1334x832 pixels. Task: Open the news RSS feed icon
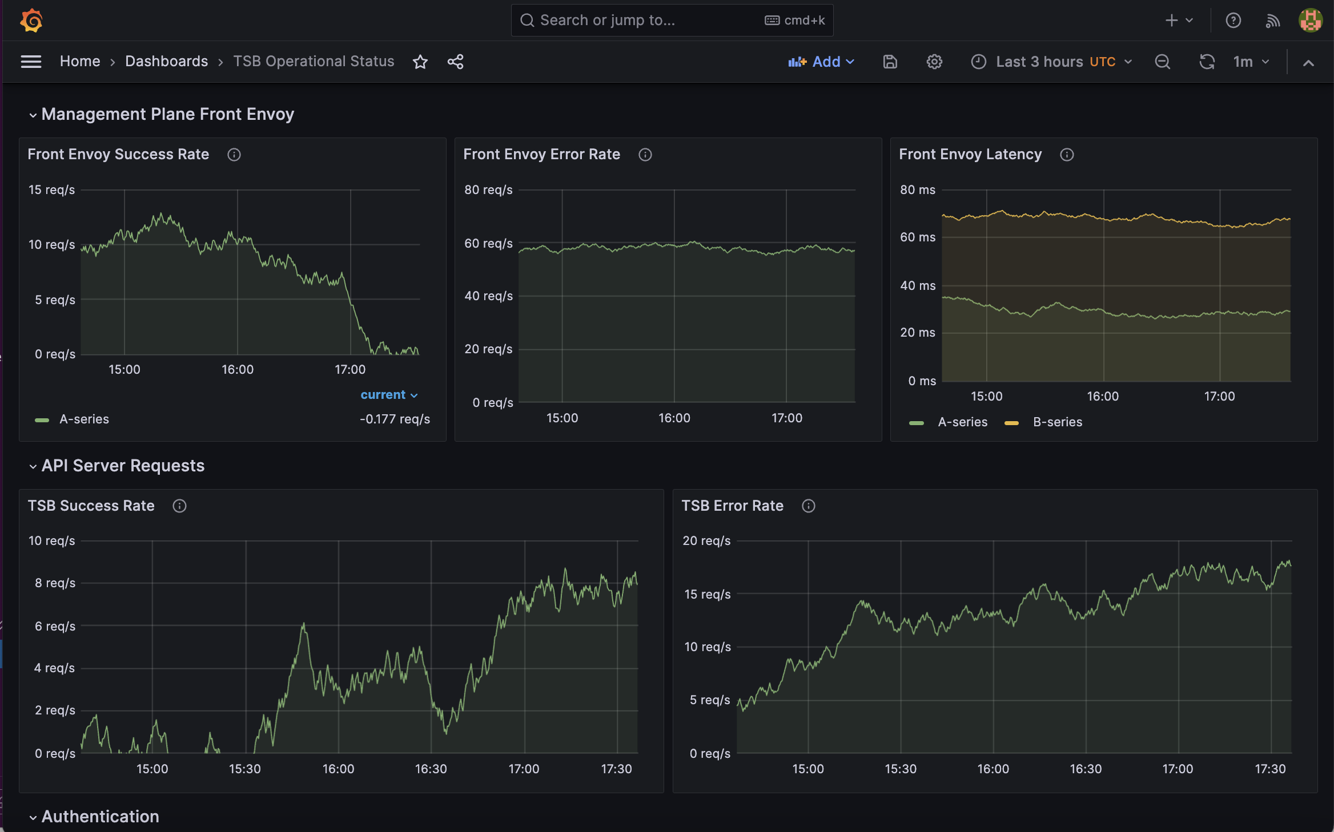pyautogui.click(x=1272, y=21)
